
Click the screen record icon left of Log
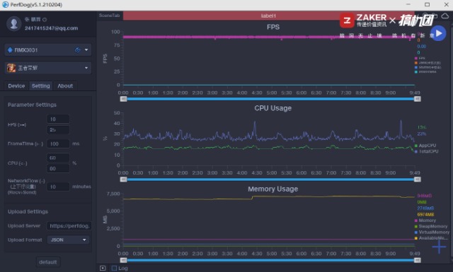103,268
